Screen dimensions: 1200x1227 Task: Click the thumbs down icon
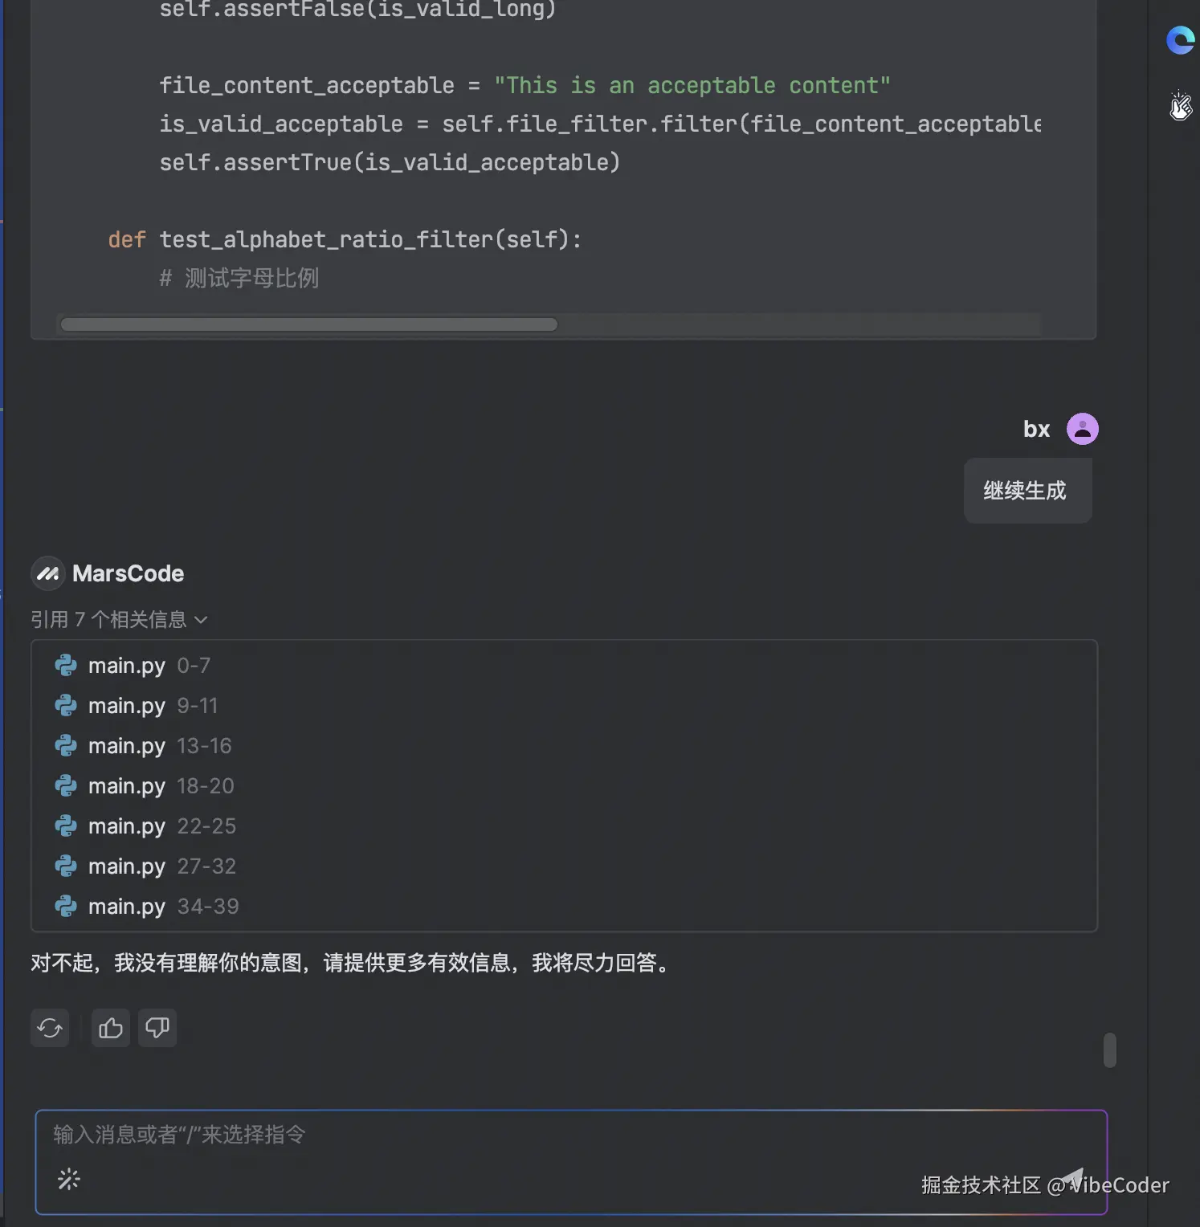click(x=157, y=1028)
